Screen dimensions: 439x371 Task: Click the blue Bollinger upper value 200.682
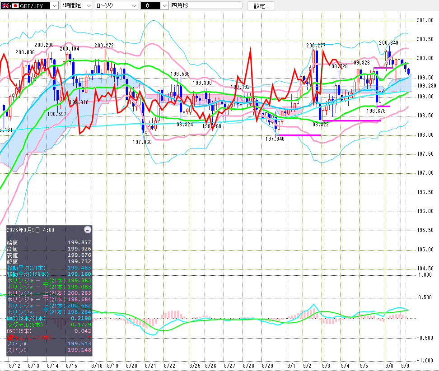click(79, 306)
